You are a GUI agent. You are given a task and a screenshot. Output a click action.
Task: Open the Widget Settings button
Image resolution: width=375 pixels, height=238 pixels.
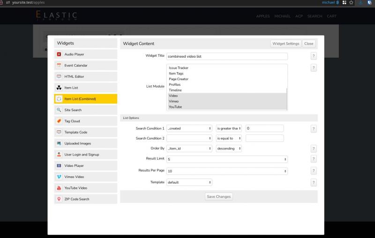point(286,44)
